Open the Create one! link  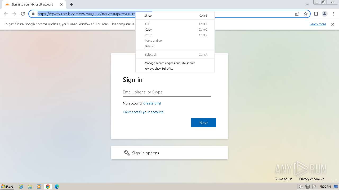[152, 103]
